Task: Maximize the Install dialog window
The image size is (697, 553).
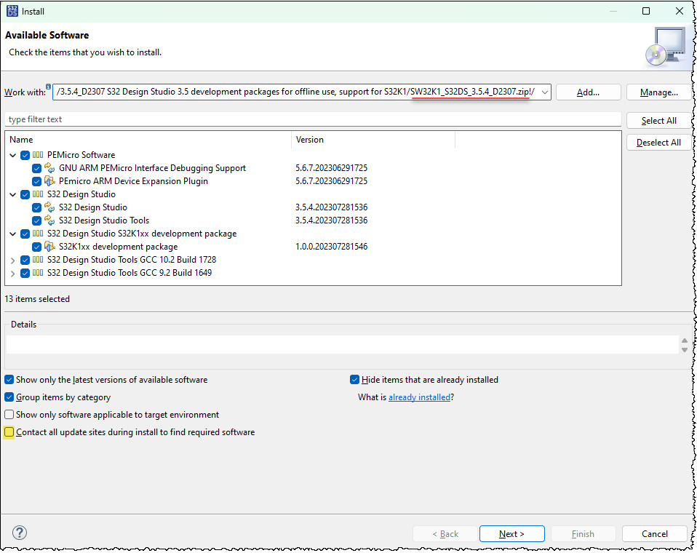Action: pyautogui.click(x=646, y=11)
